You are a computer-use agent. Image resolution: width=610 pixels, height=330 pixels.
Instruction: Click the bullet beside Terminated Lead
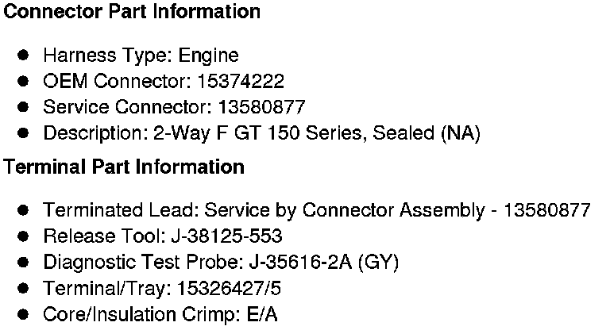tap(24, 210)
